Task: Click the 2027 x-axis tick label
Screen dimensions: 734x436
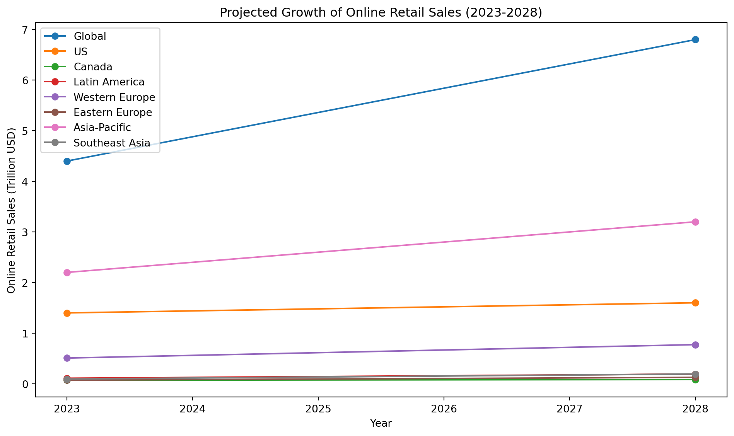Action: pos(569,409)
